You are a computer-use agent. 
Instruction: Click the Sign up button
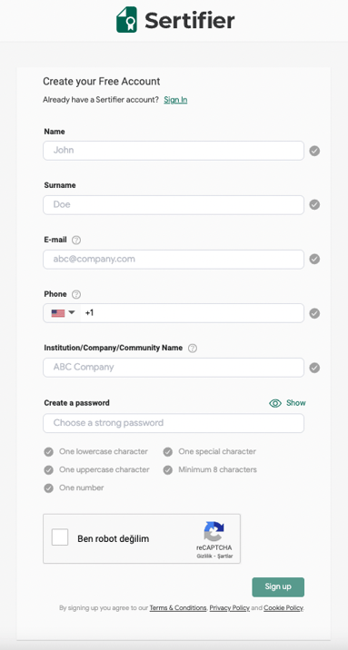coord(278,587)
